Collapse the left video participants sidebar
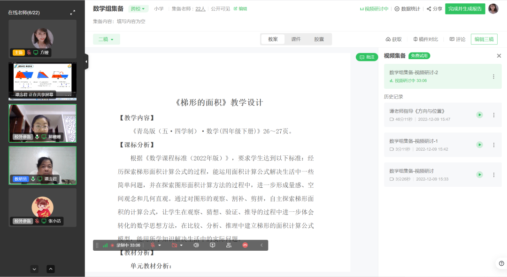The width and height of the screenshot is (507, 277). tap(86, 61)
